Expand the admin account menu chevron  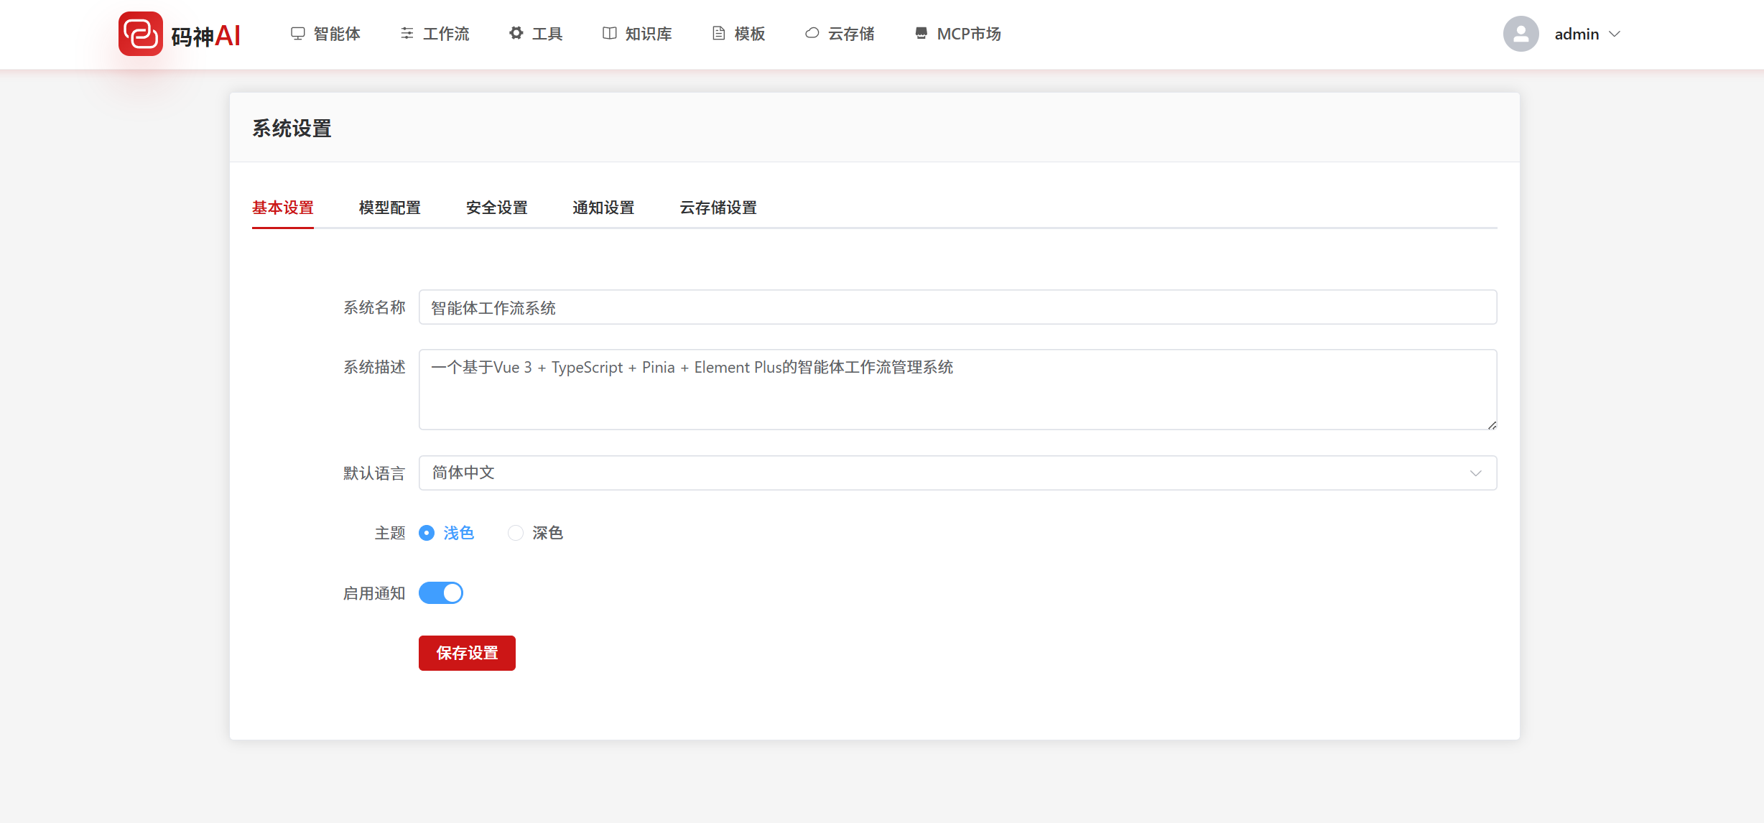1615,34
